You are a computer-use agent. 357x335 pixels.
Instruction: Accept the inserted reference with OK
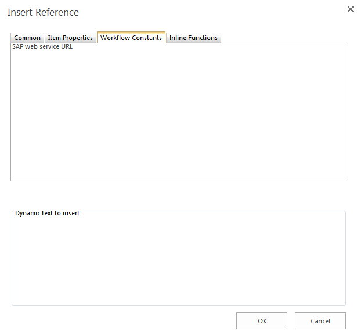point(262,321)
